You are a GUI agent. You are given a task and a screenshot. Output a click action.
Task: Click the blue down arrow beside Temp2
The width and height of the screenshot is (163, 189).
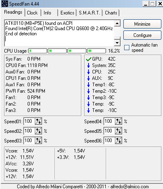89,91
